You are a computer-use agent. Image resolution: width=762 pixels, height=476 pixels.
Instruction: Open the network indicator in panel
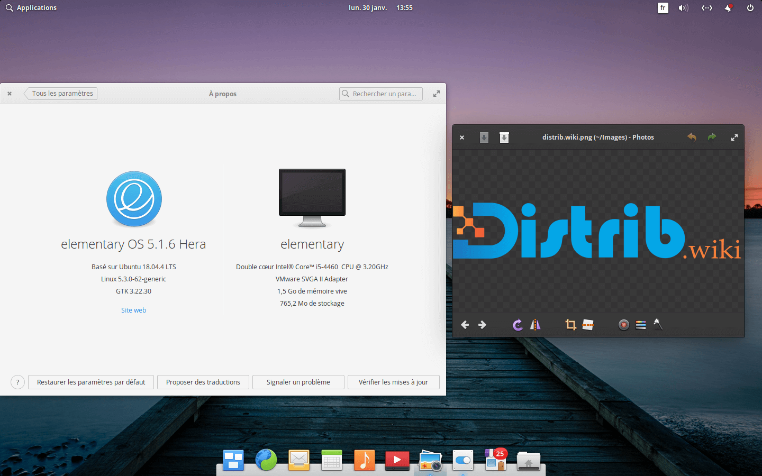coord(707,8)
